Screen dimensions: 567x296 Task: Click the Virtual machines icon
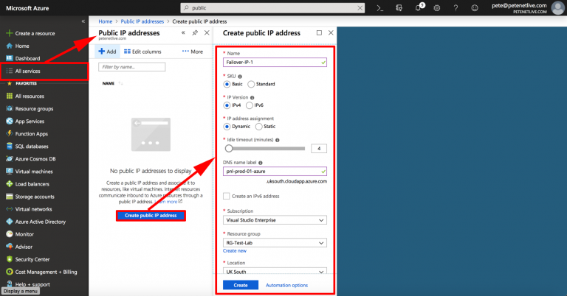point(10,172)
